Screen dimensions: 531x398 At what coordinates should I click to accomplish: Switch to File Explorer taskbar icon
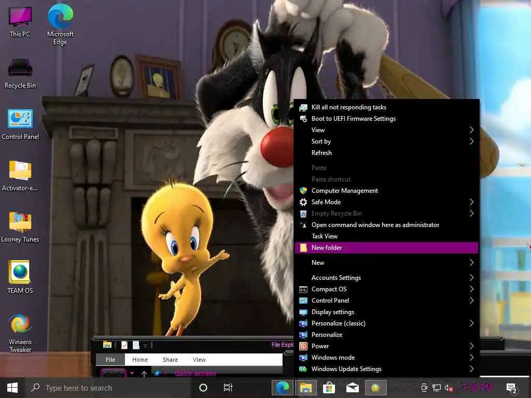tap(305, 388)
